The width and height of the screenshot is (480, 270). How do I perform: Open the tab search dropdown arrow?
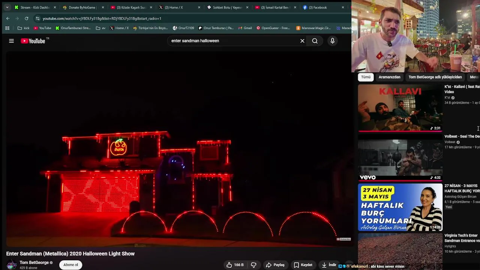(7, 7)
